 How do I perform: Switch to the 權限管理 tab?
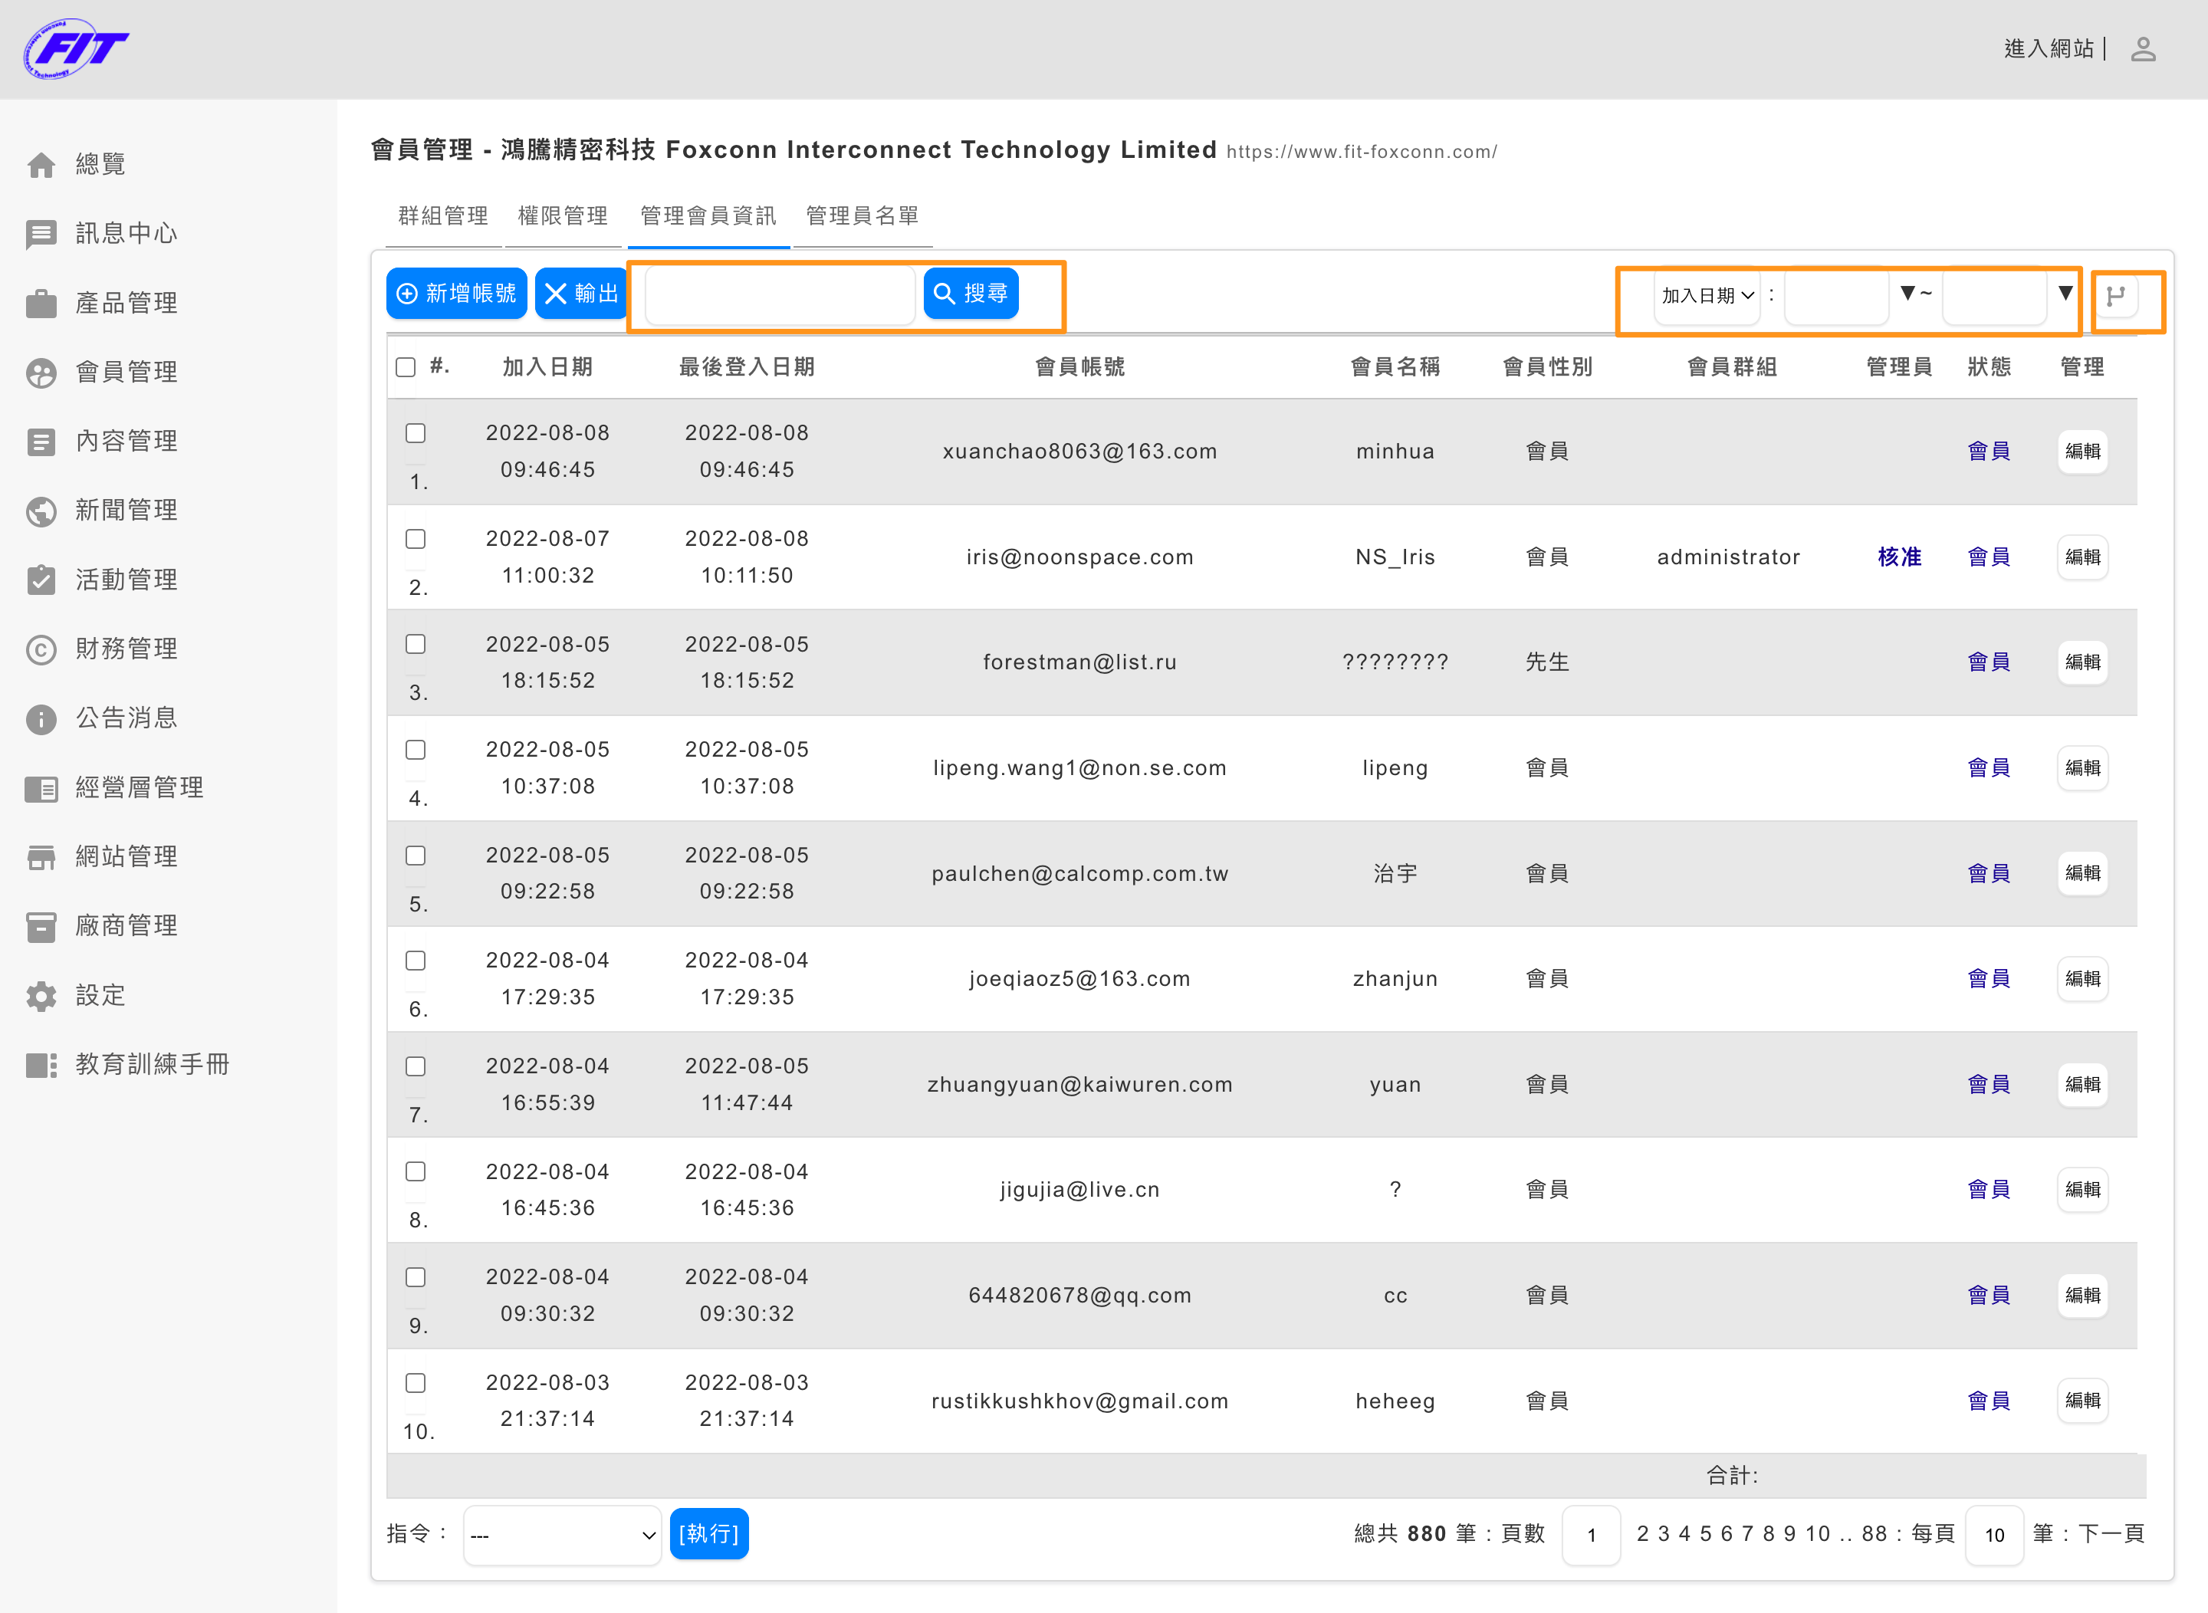(x=563, y=215)
